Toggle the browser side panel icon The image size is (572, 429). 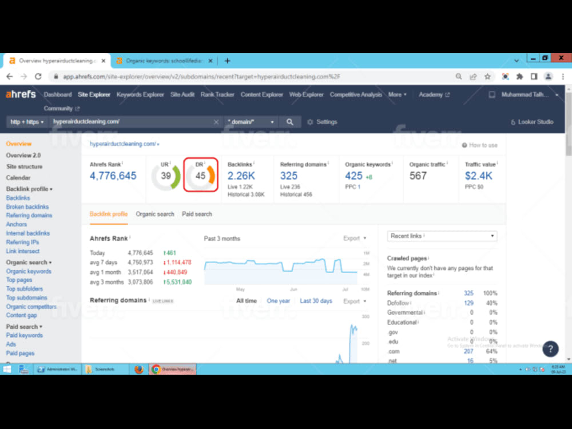pyautogui.click(x=534, y=77)
